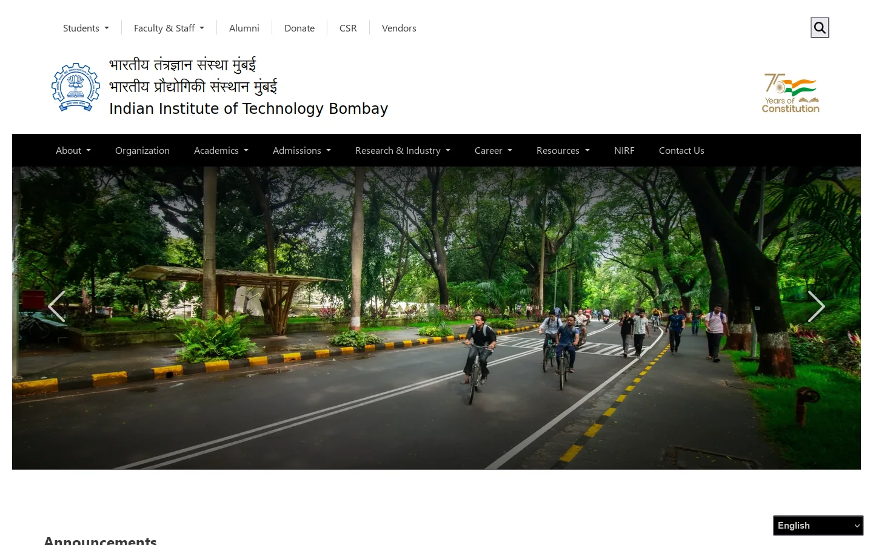873x545 pixels.
Task: Open the Alumni link
Action: [244, 28]
